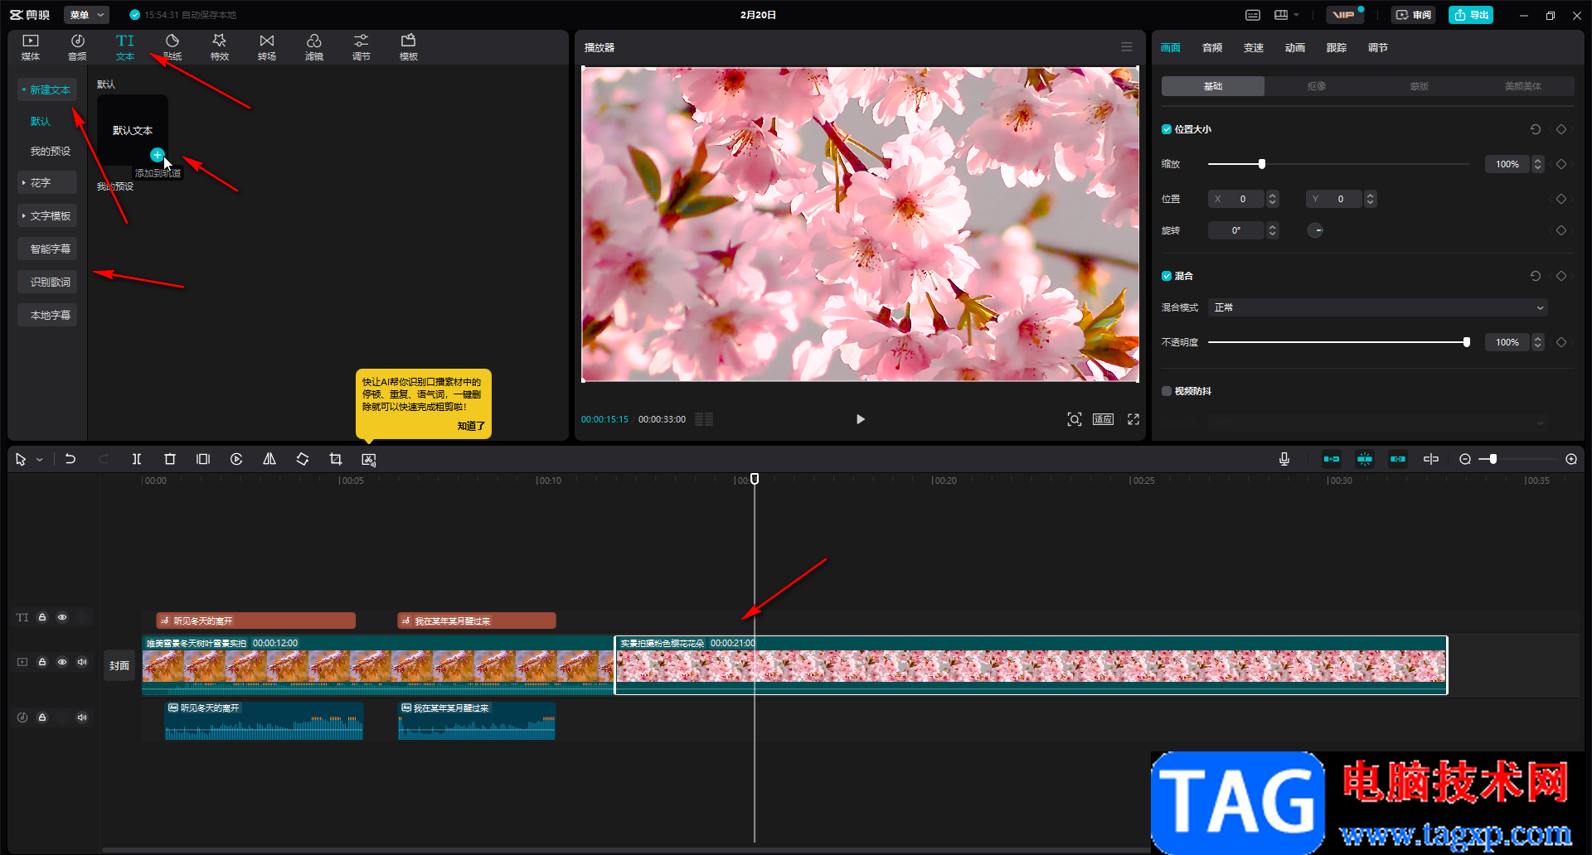
Task: Play the video in the player
Action: point(860,419)
